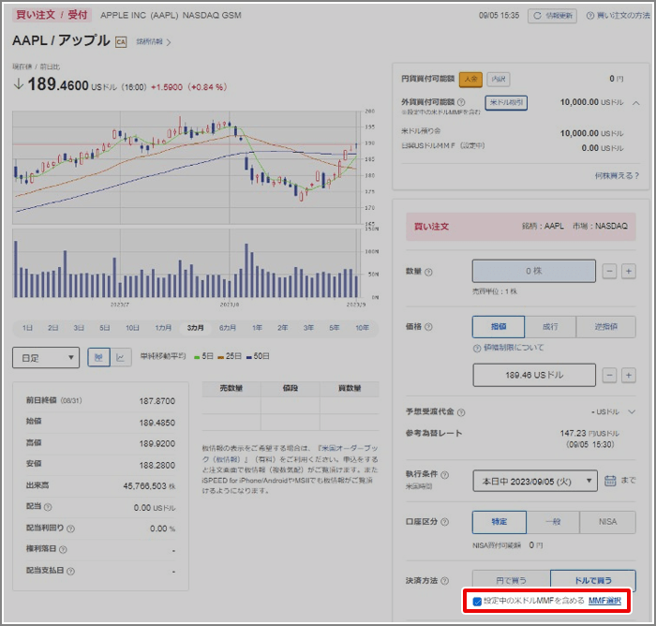This screenshot has height=626, width=656.
Task: Increase quantity with plus button
Action: point(629,271)
